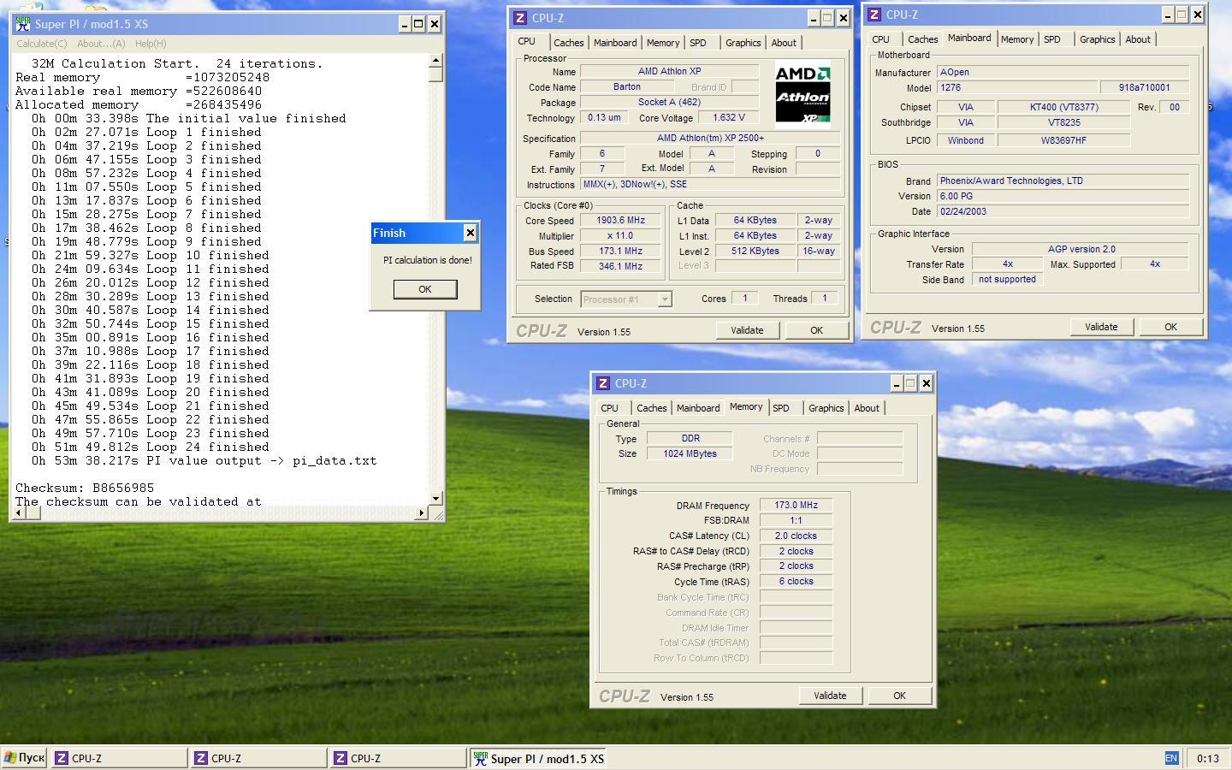Minimize the CPU-Z Mainboard window

click(x=1168, y=15)
